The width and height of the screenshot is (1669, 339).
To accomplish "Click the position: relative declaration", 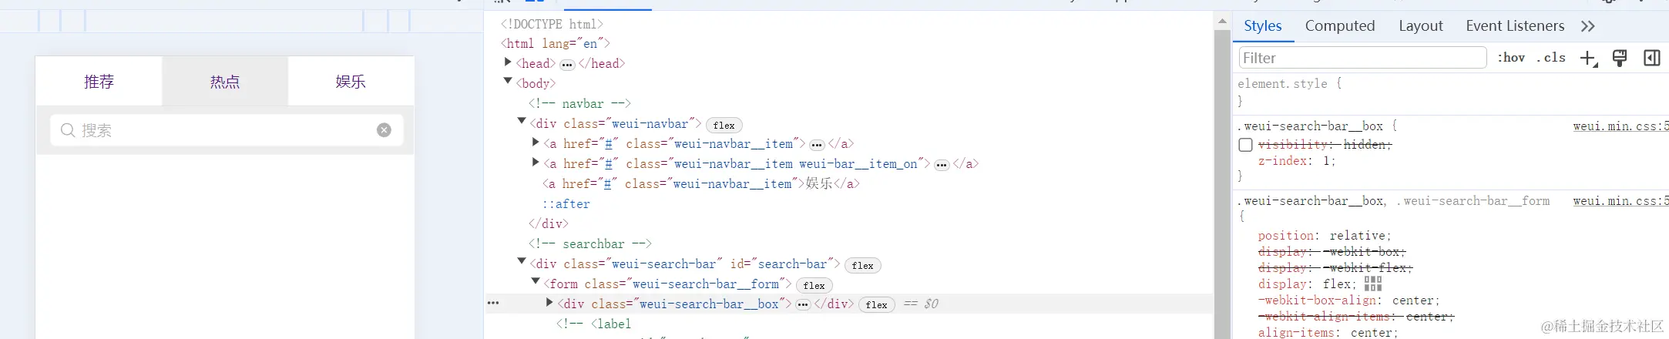I will [x=1325, y=236].
